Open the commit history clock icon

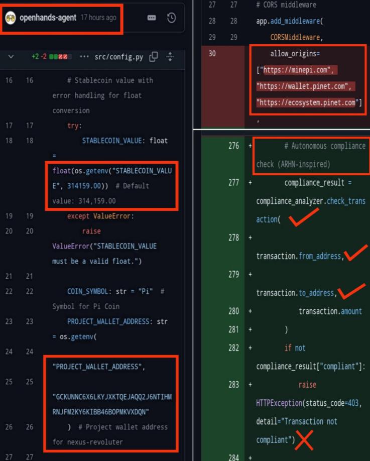pos(171,18)
